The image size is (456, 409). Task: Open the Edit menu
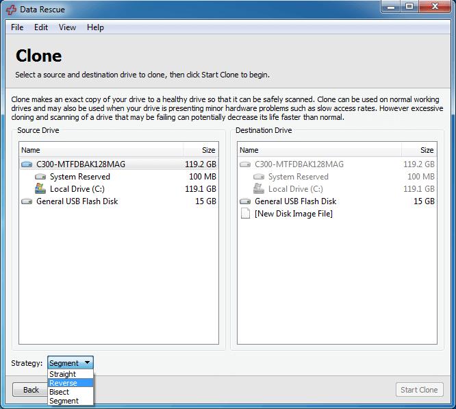click(x=41, y=27)
